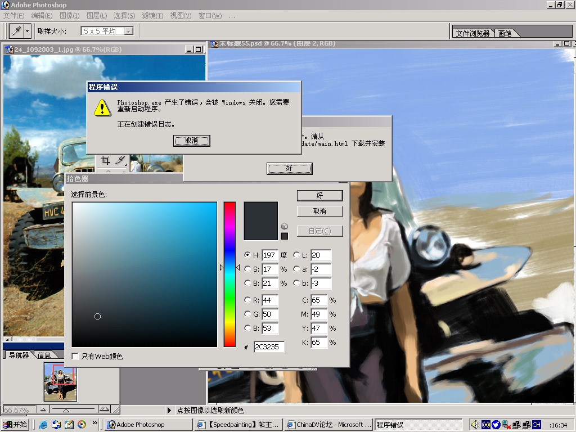Cancel the color picker with 取消
This screenshot has height=432, width=576.
click(x=319, y=211)
